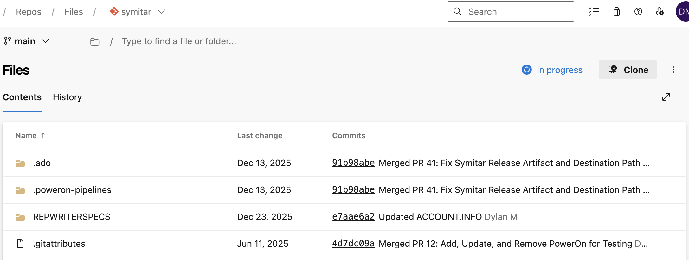689x260 pixels.
Task: Click the .ado folder icon
Action: [20, 163]
